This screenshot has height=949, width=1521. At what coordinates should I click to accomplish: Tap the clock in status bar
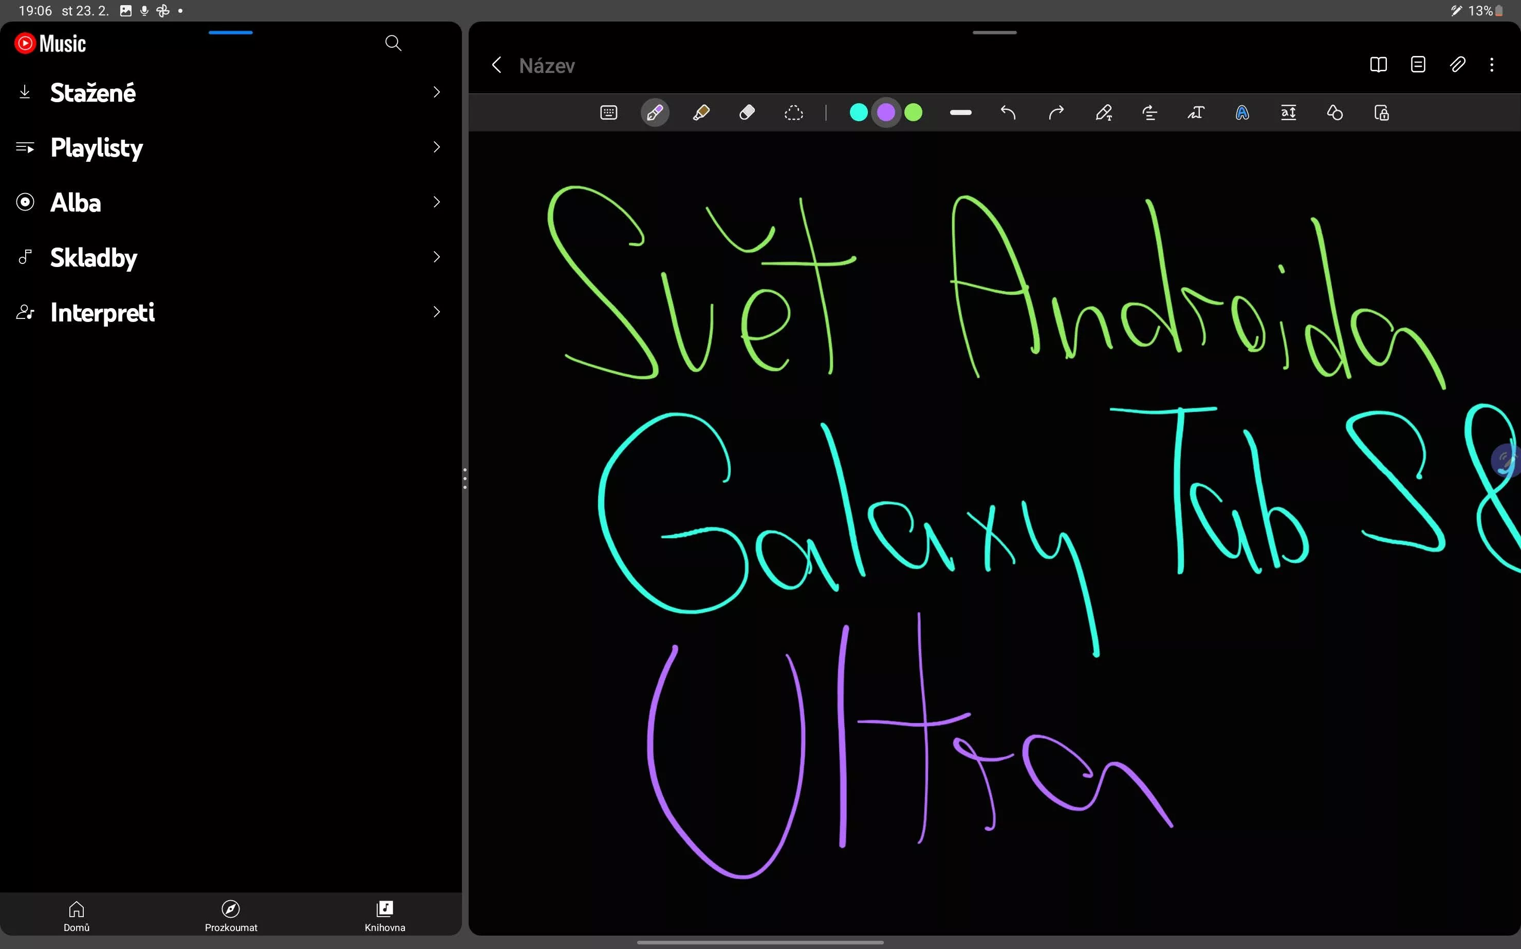(35, 11)
